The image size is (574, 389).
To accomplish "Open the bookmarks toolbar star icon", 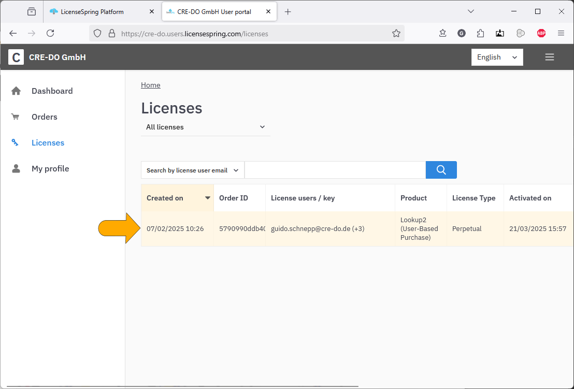I will (442, 33).
